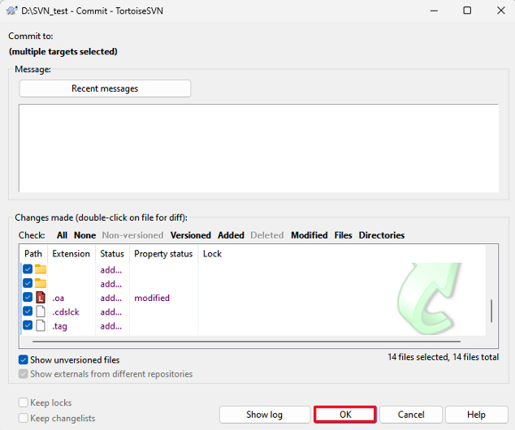Image resolution: width=515 pixels, height=430 pixels.
Task: Select the 'modified' property status cell
Action: click(152, 298)
